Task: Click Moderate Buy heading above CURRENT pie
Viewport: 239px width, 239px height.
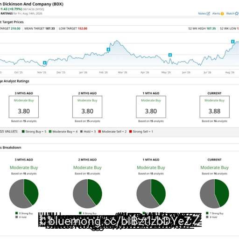Action: coord(215,168)
